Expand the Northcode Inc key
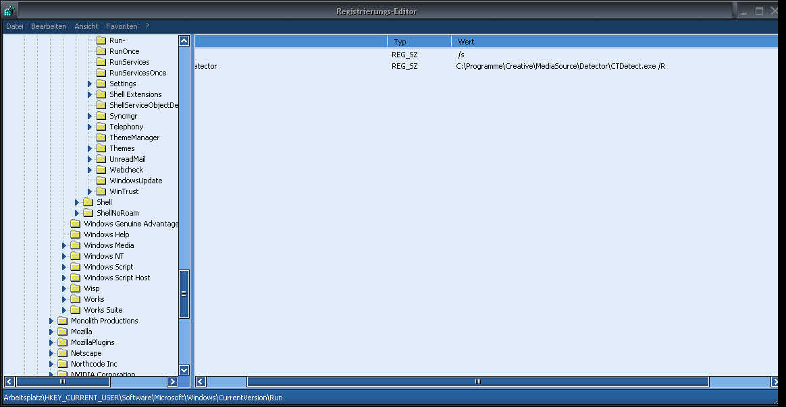 click(x=51, y=364)
